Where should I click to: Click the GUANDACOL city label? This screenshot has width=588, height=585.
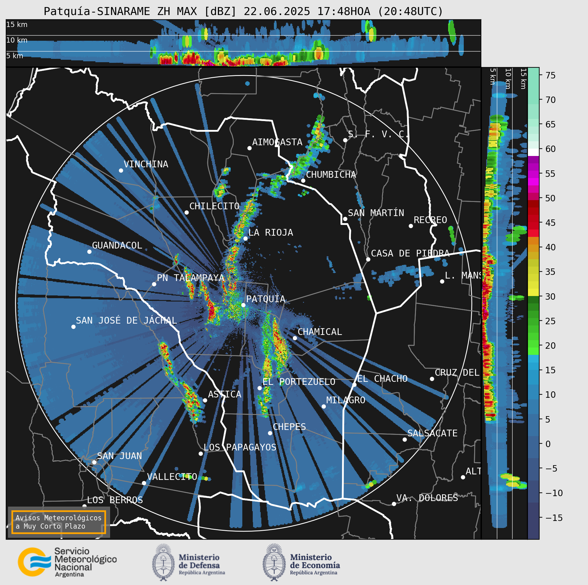(x=117, y=245)
